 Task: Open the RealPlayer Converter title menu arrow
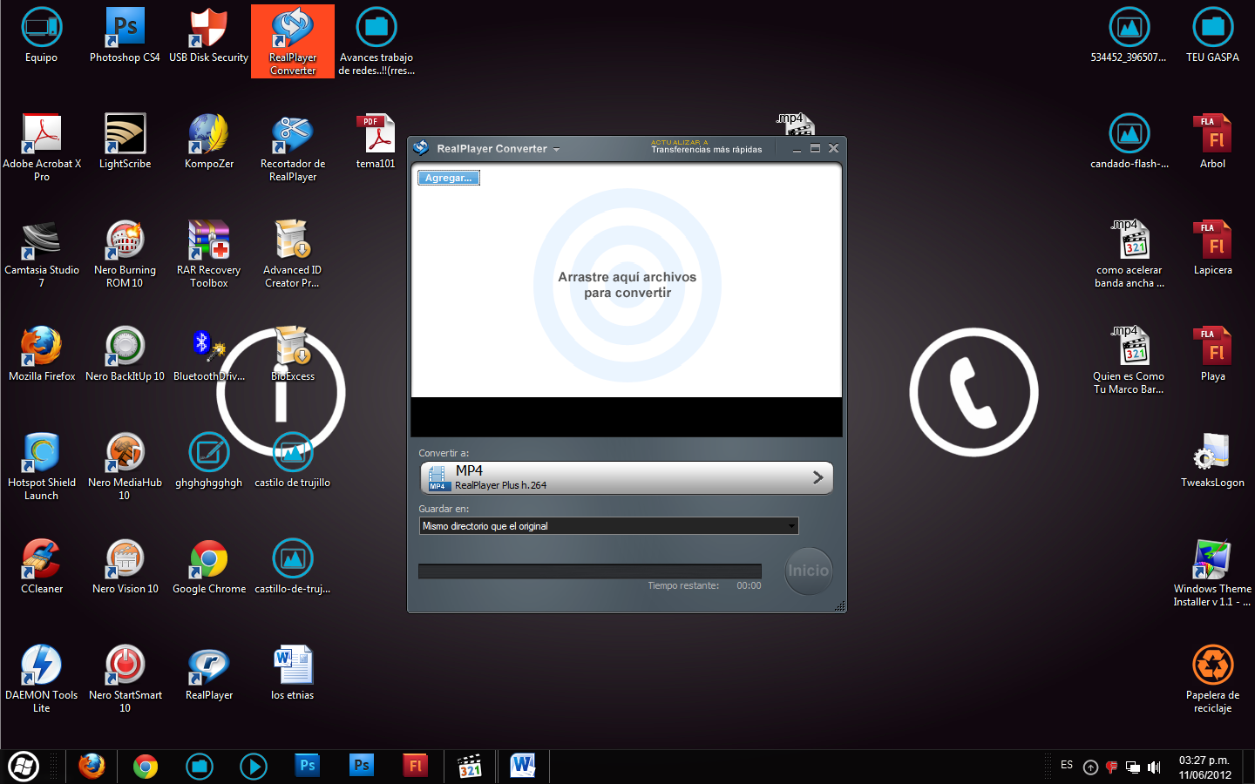(x=557, y=150)
